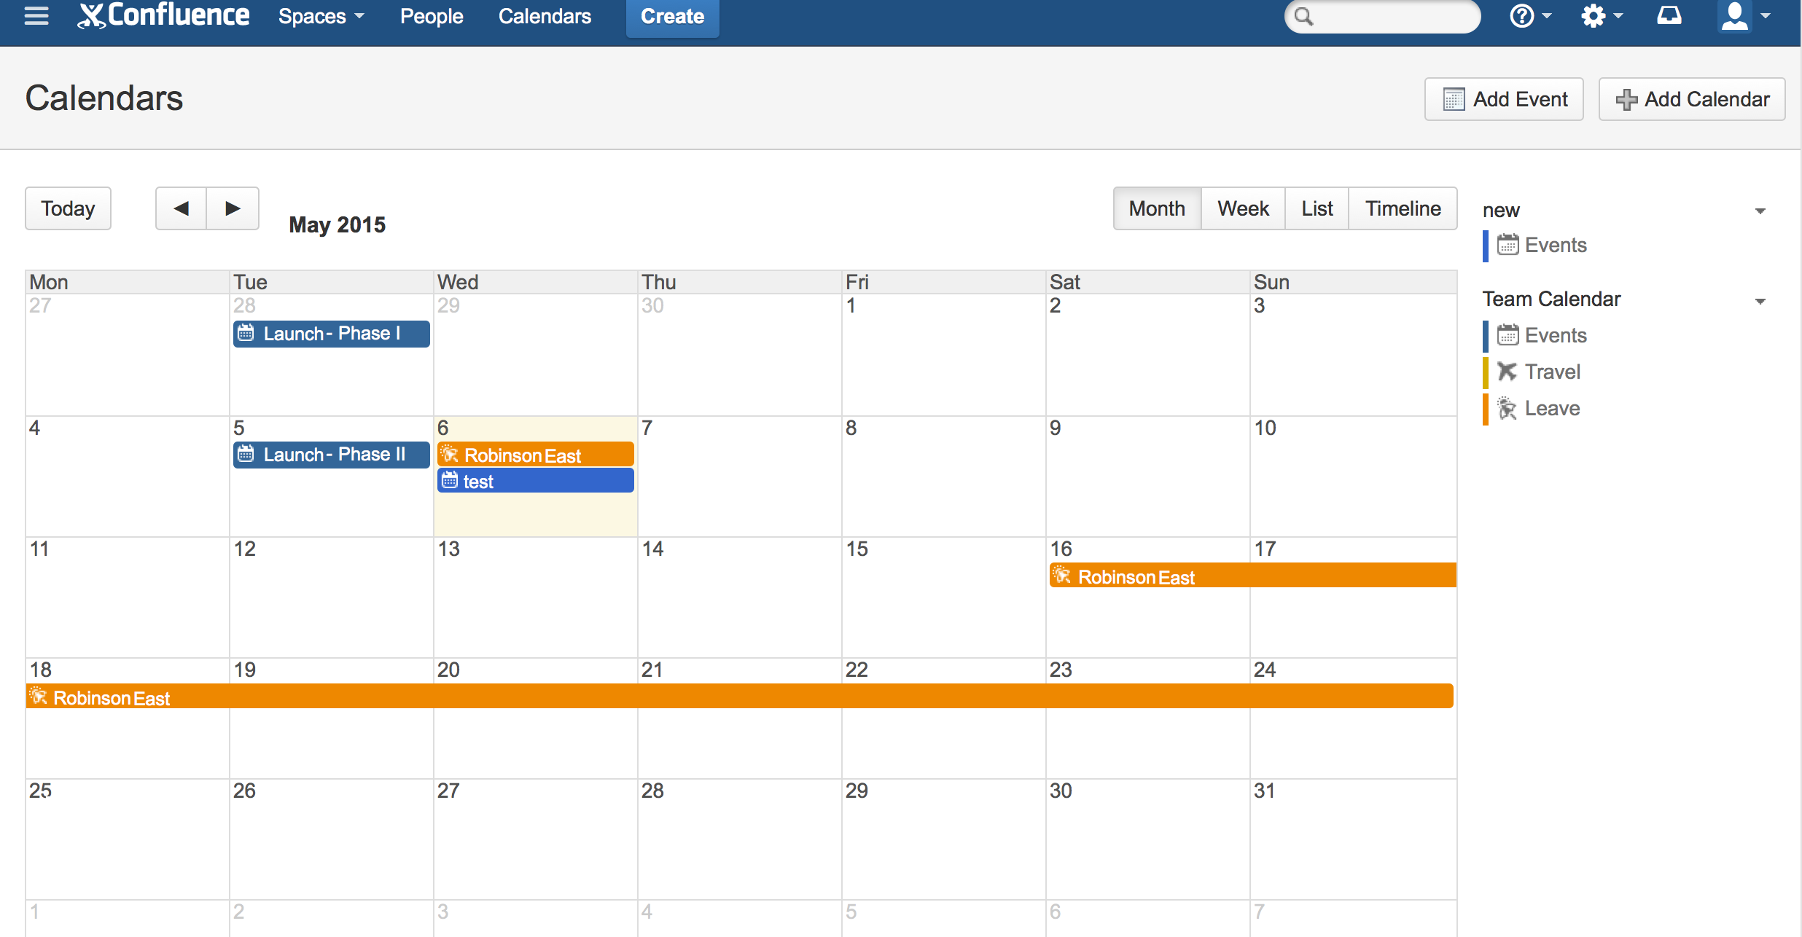The width and height of the screenshot is (1802, 937).
Task: Switch to the Week view tab
Action: [1242, 207]
